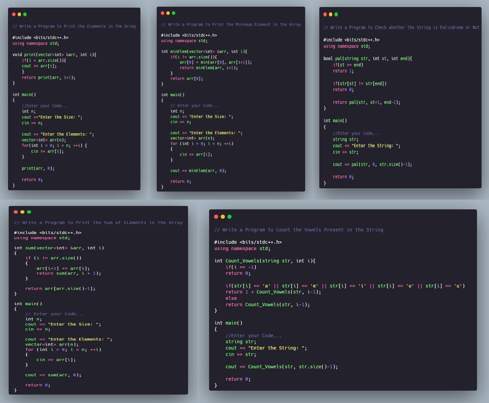Image resolution: width=489 pixels, height=403 pixels.
Task: Click green zoom dot in Palindrome window
Action: pos(336,14)
